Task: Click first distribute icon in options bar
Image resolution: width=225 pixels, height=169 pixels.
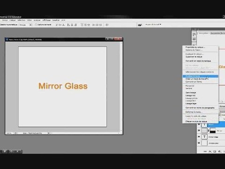Action: [x=82, y=25]
